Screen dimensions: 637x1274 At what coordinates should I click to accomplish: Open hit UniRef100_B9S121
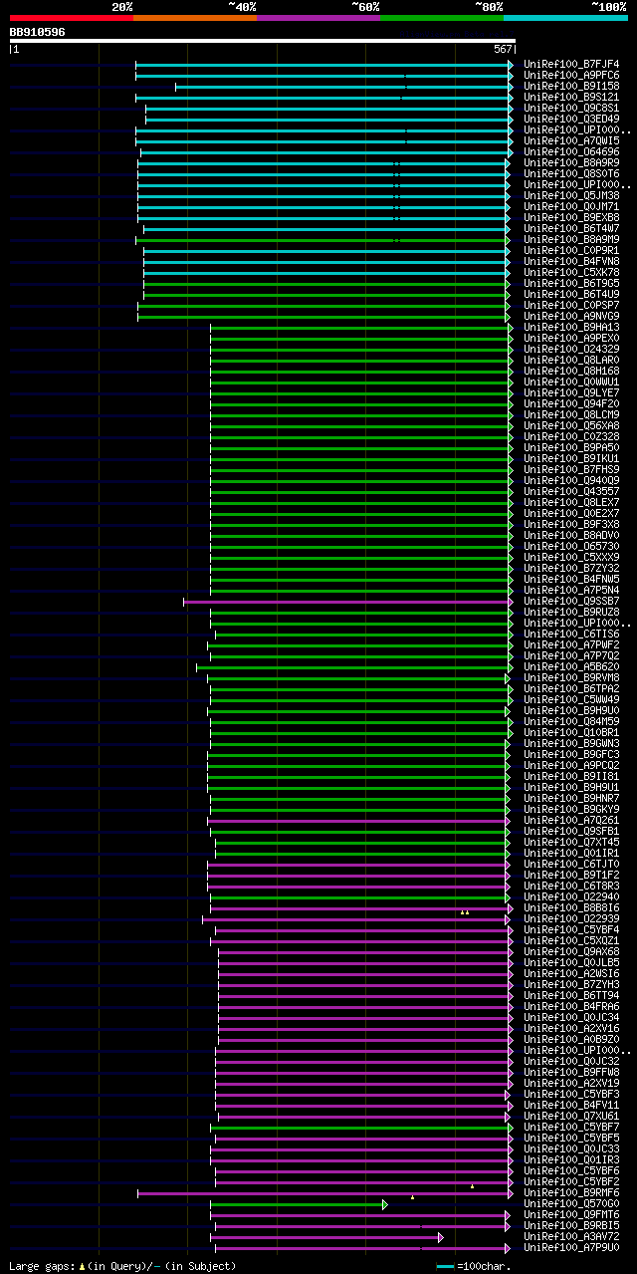tap(571, 97)
